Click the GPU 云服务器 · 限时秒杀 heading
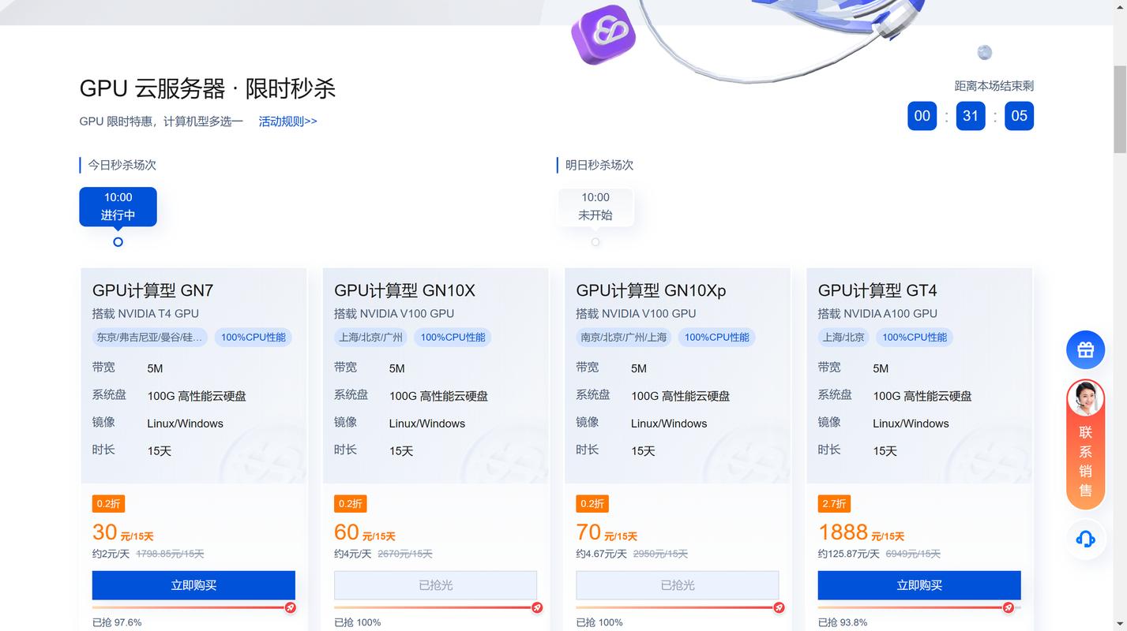This screenshot has width=1127, height=631. [208, 88]
